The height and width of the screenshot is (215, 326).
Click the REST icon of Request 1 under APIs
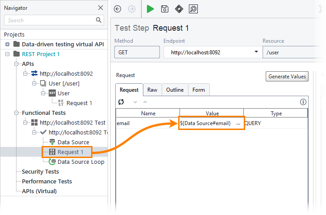(x=61, y=103)
